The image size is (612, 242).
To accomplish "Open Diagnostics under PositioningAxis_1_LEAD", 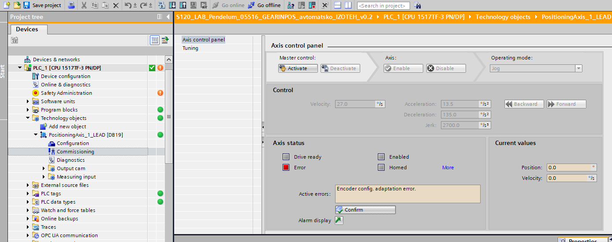I will tap(71, 160).
